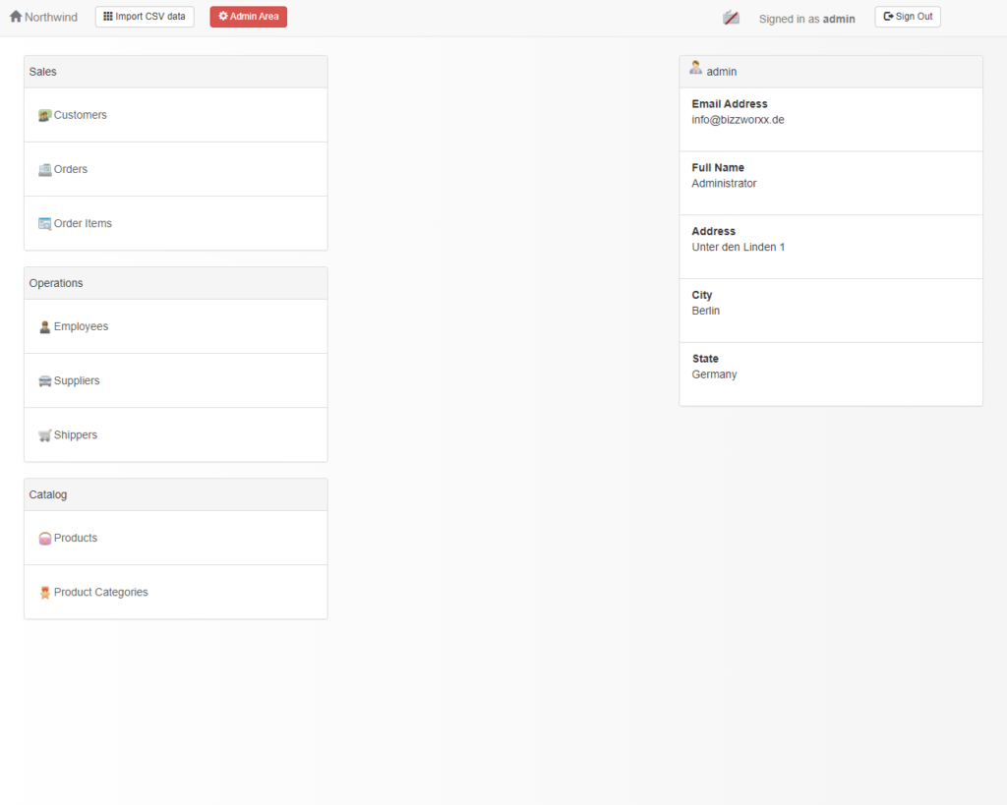Screen dimensions: 1007x805
Task: Click the City field label
Action: point(702,295)
